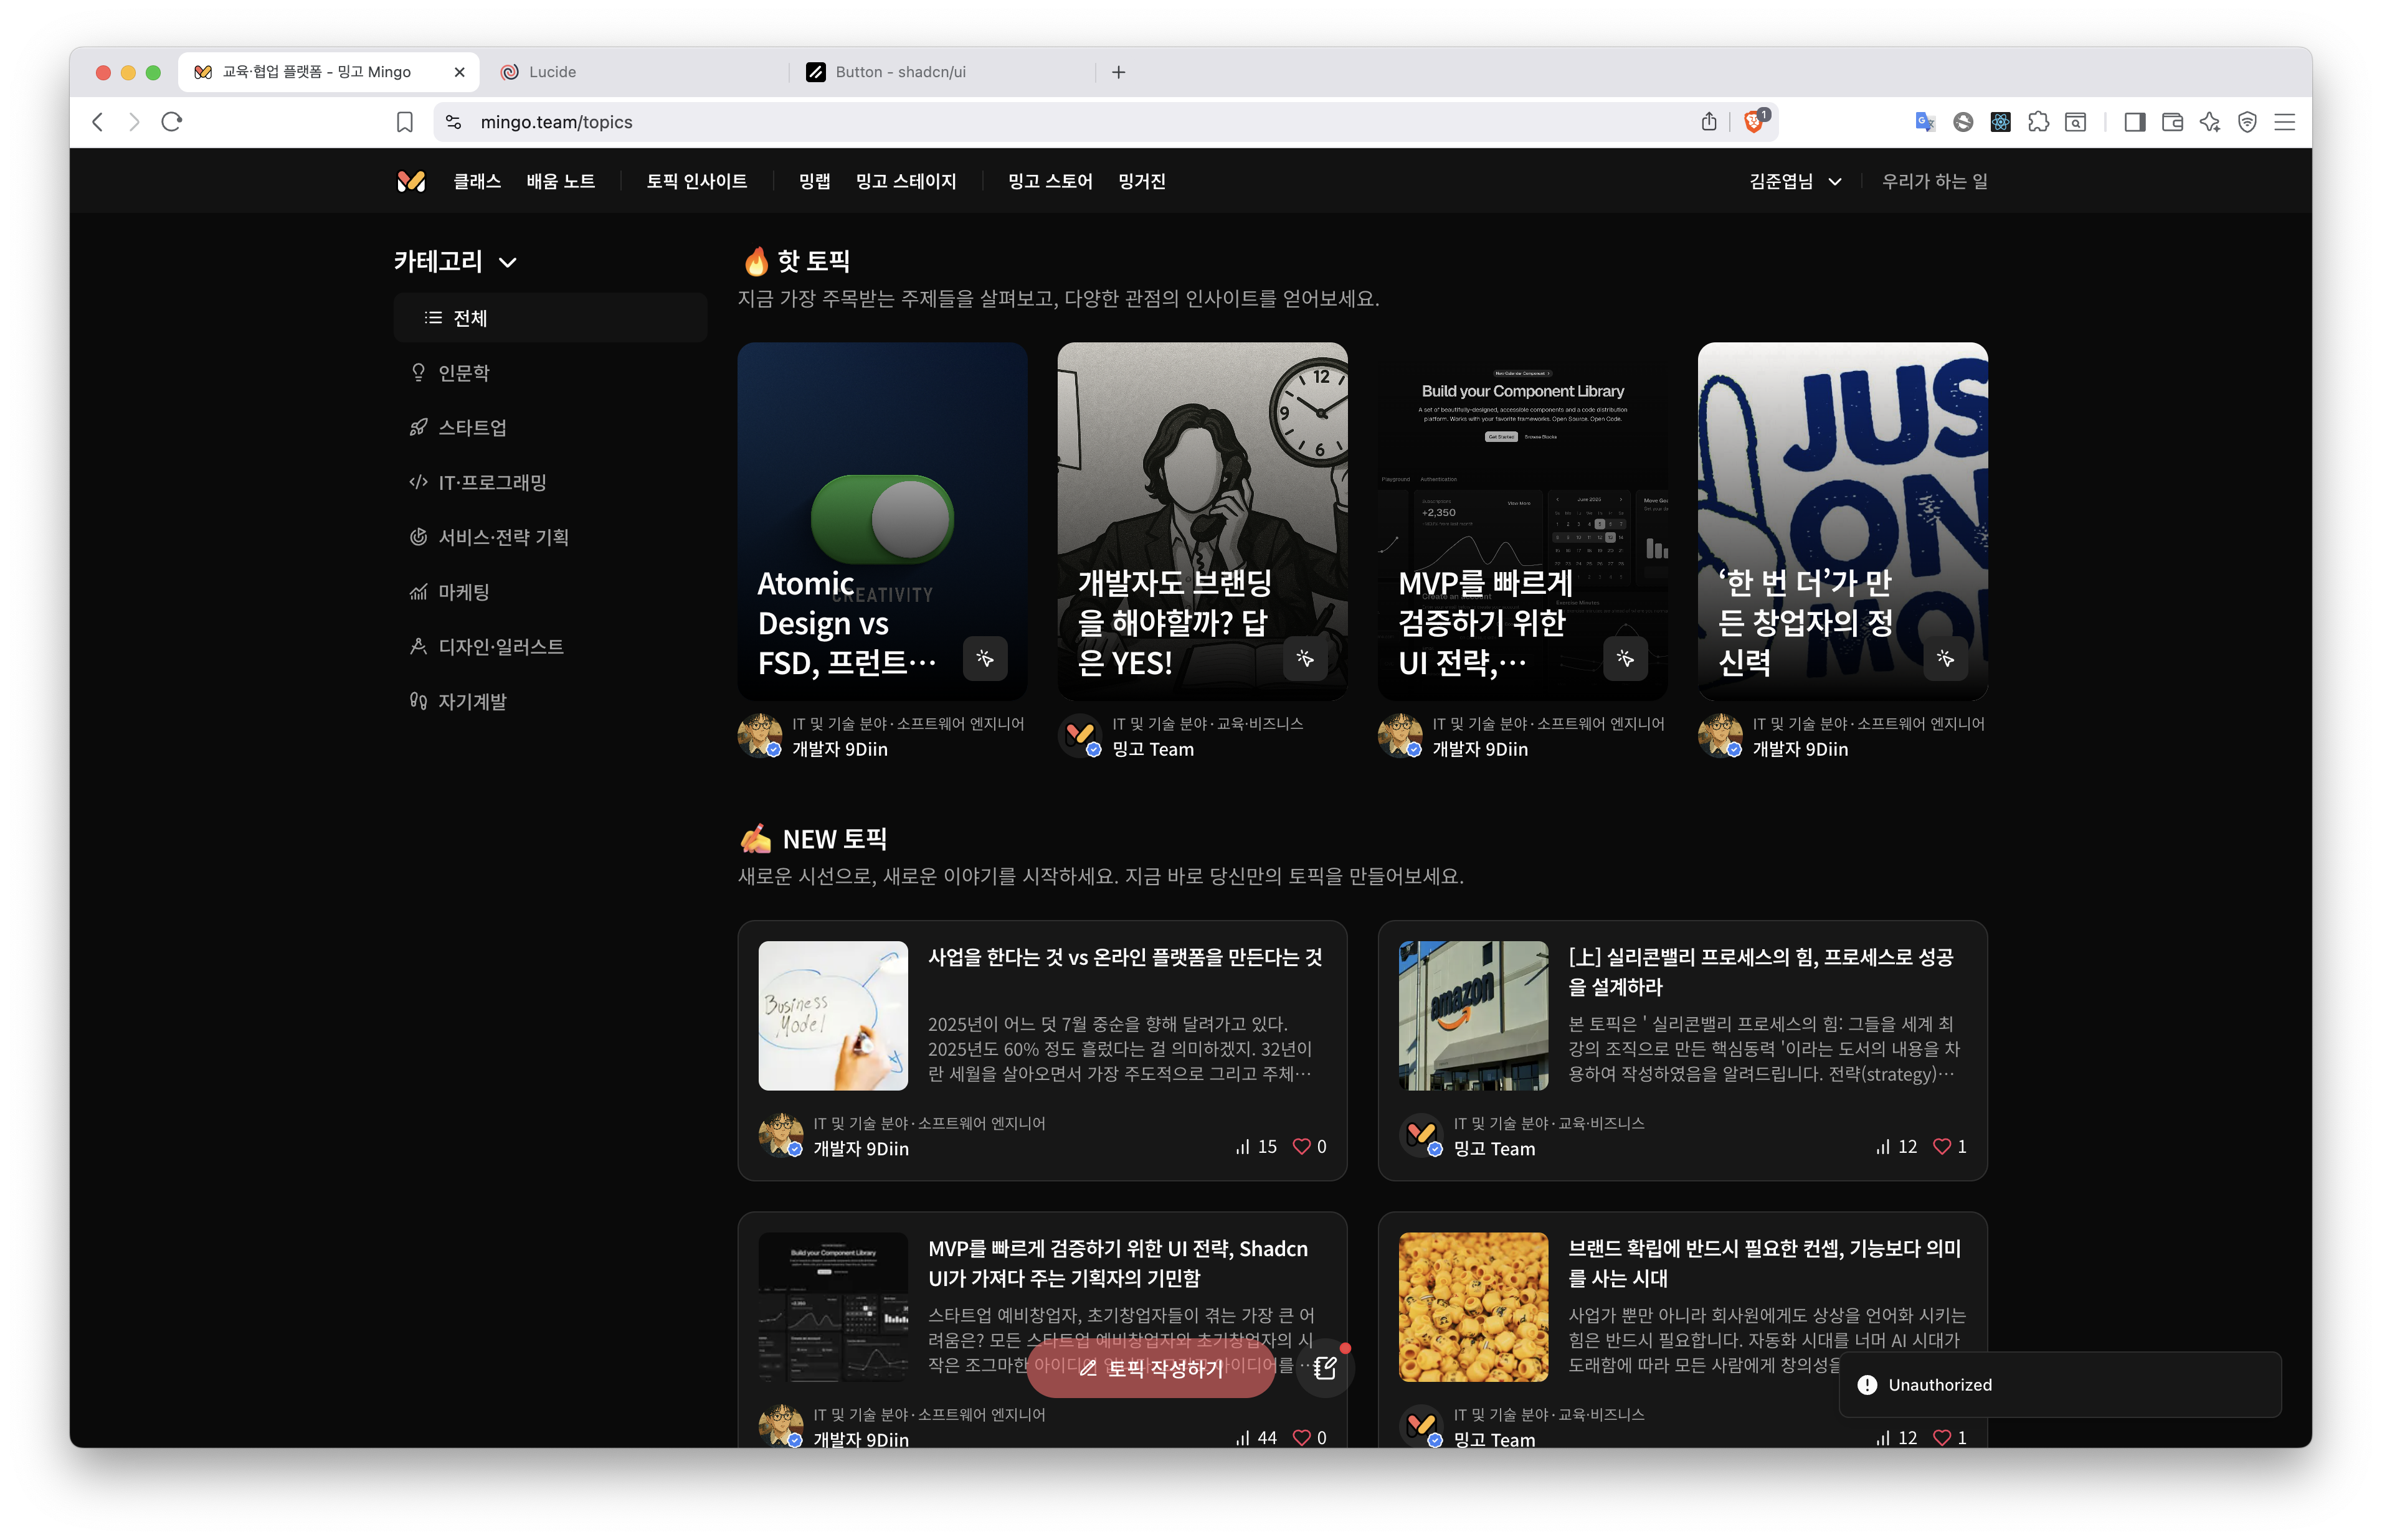Open 토픽 인사이트 in the top navigation
The width and height of the screenshot is (2382, 1540).
(696, 181)
